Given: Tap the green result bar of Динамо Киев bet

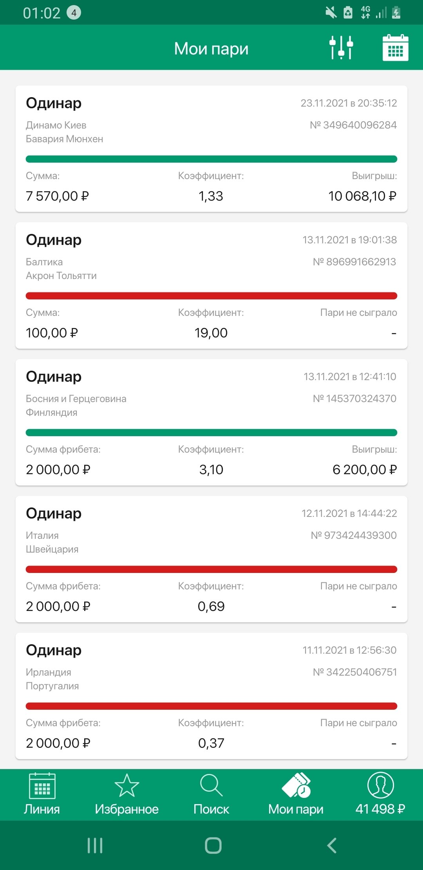Looking at the screenshot, I should [x=211, y=159].
